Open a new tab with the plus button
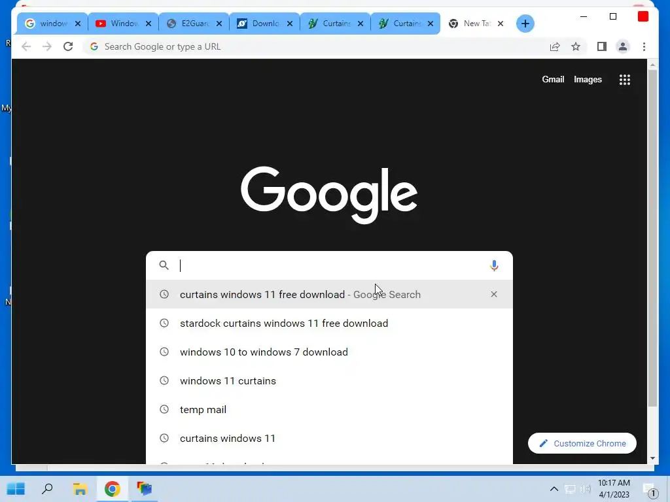 (x=525, y=24)
